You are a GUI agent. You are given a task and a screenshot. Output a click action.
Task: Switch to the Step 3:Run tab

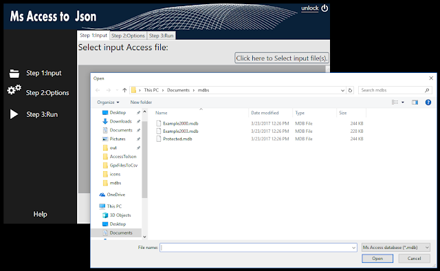(161, 36)
